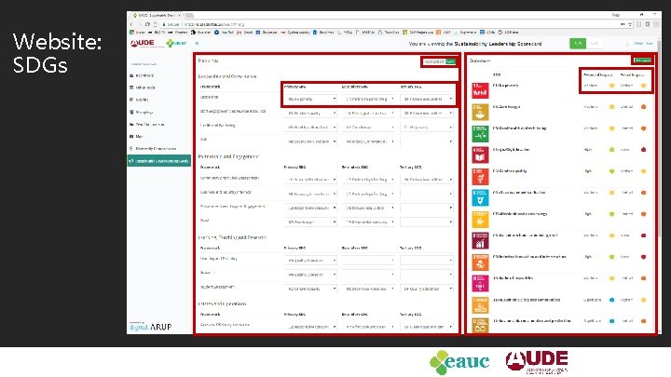Open the University Comparisons sidebar item
The image size is (671, 377).
point(156,149)
